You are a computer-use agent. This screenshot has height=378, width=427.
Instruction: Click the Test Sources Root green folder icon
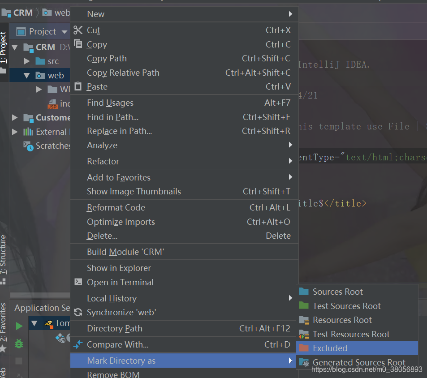click(304, 305)
